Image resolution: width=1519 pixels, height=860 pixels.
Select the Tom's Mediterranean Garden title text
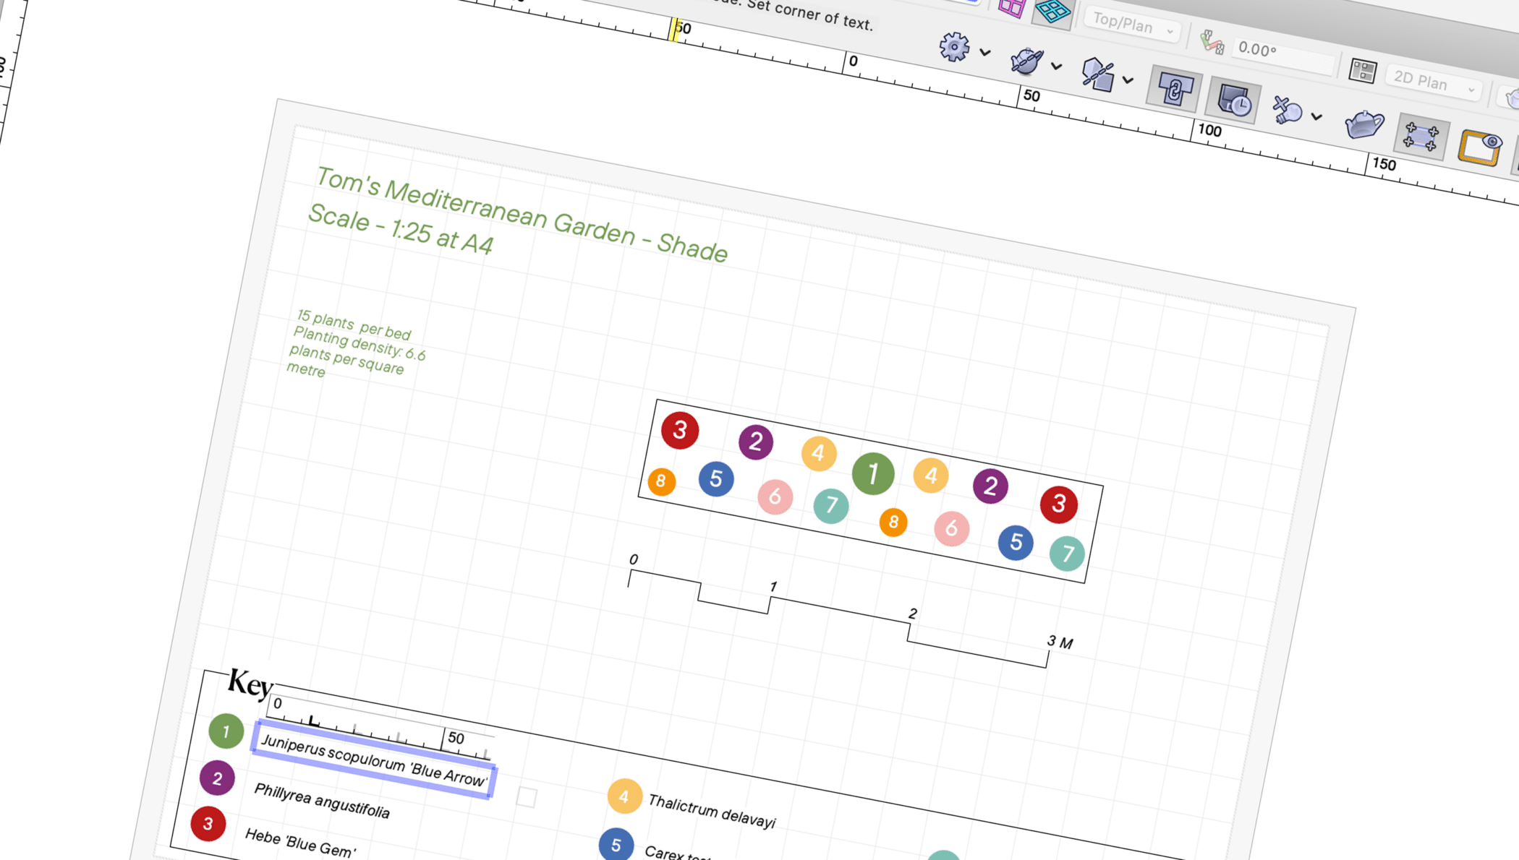pos(522,214)
